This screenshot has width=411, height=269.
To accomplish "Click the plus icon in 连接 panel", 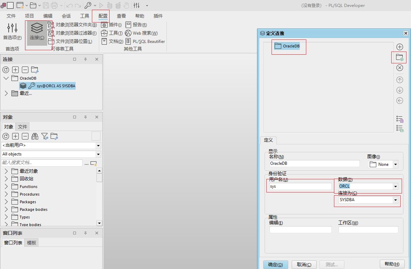I will pyautogui.click(x=16, y=70).
